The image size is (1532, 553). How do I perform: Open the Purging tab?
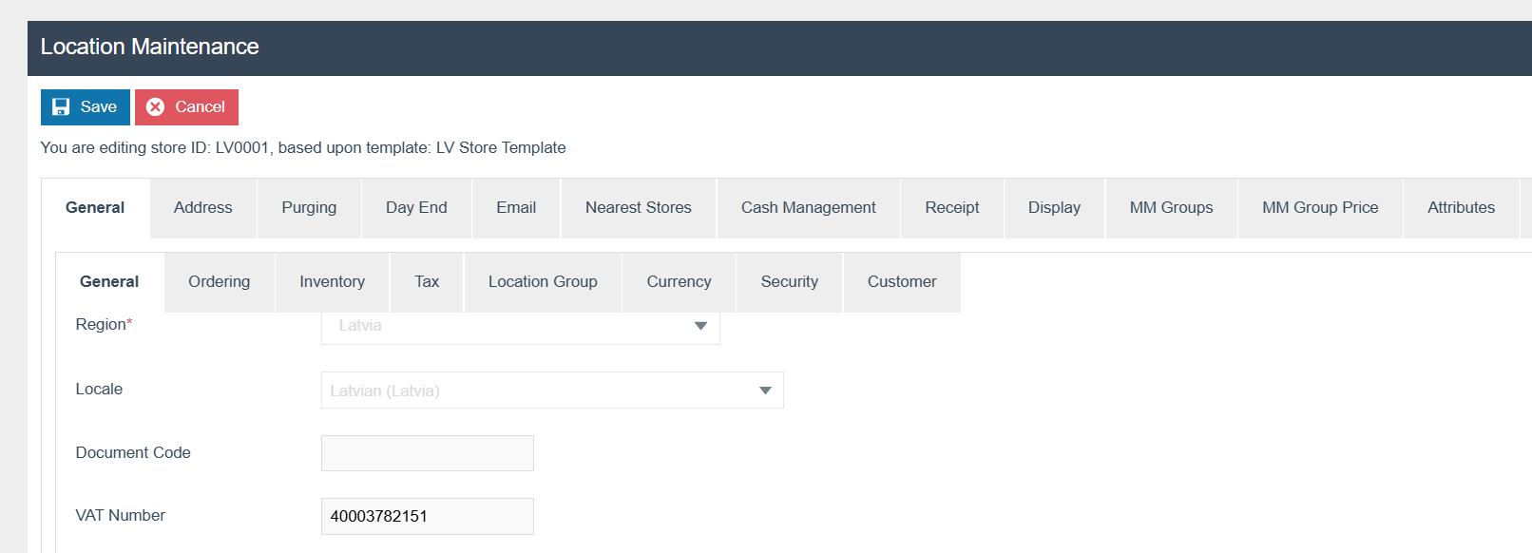(309, 208)
